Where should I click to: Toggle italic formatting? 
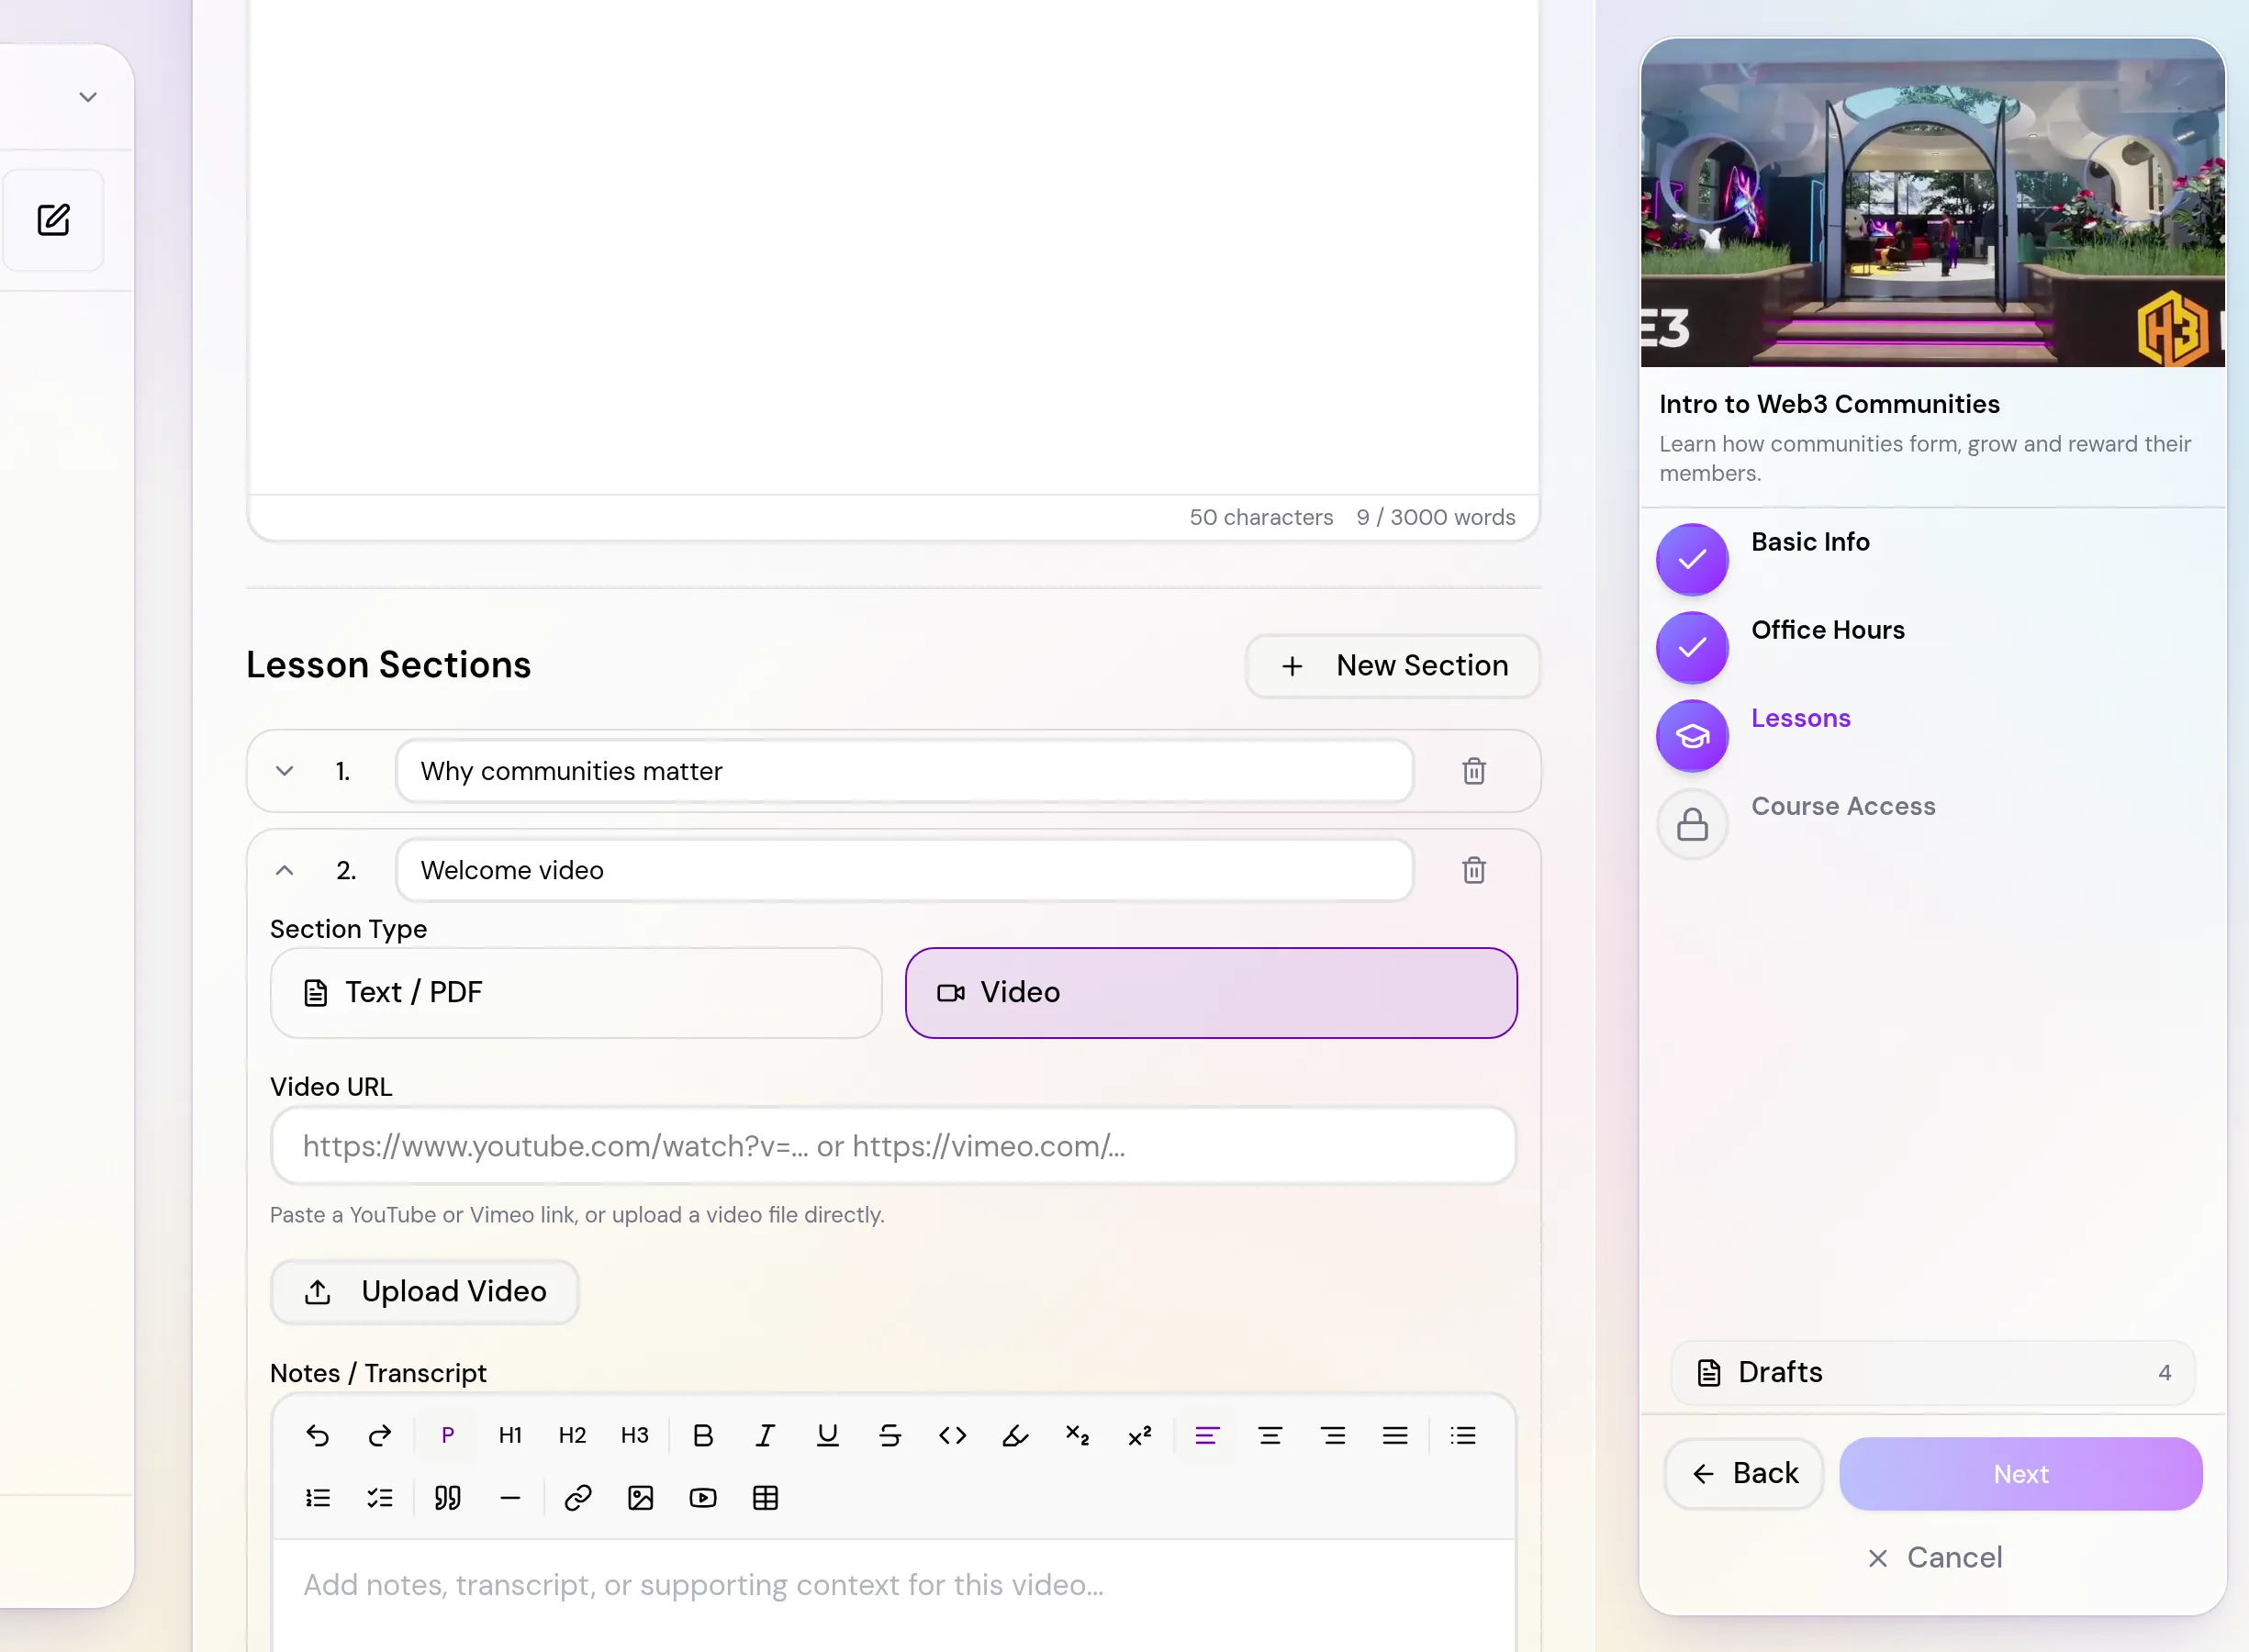[x=765, y=1436]
